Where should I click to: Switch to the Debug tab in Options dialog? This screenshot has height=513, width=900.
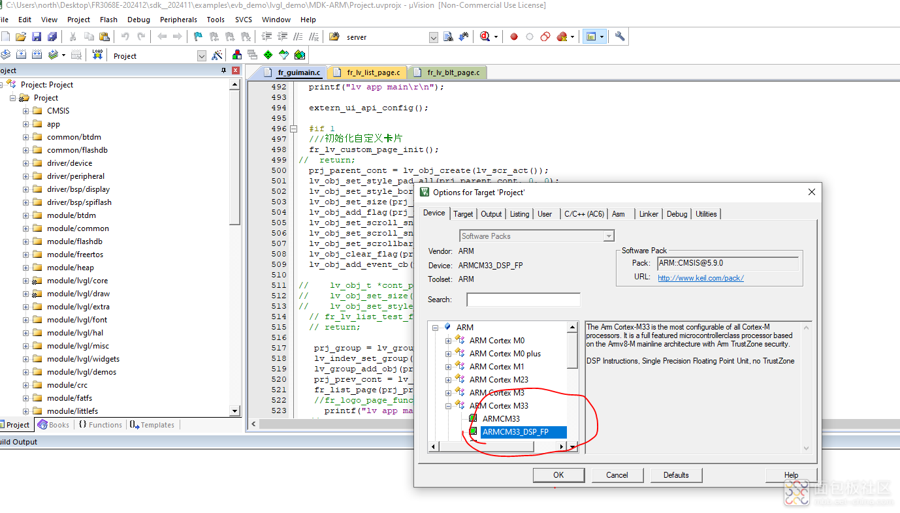(x=677, y=214)
